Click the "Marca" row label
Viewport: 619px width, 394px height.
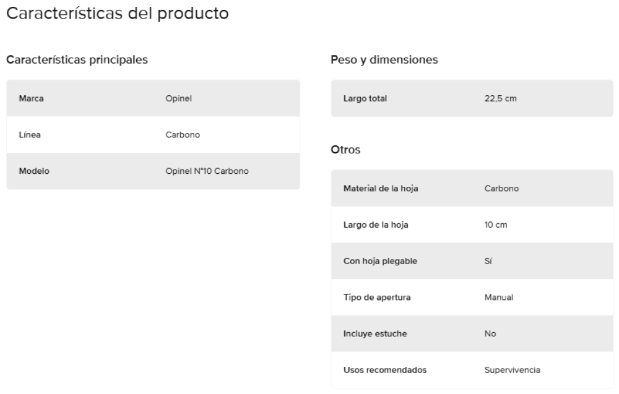32,98
